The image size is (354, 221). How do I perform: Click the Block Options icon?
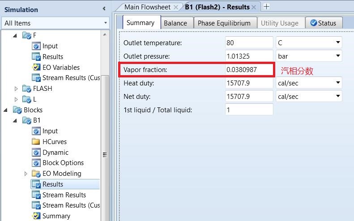click(36, 163)
